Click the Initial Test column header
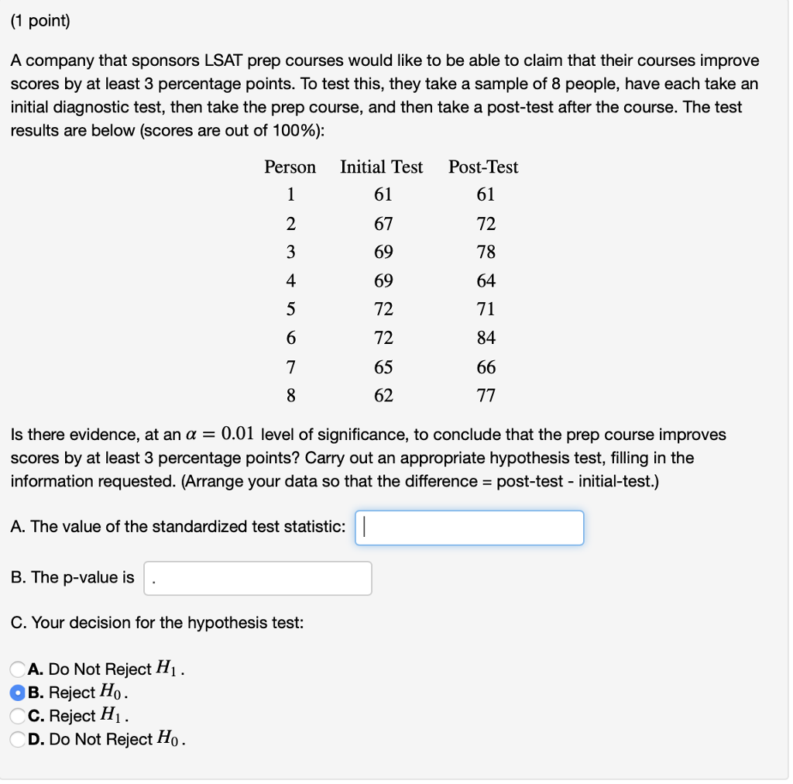The width and height of the screenshot is (793, 784). pos(380,167)
